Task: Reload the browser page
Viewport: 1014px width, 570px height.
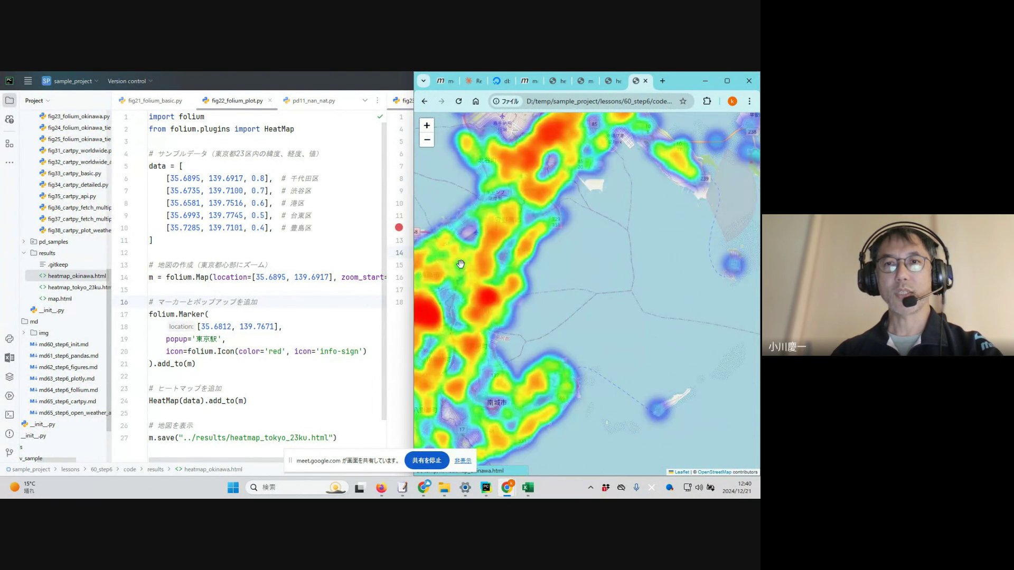Action: (x=458, y=101)
